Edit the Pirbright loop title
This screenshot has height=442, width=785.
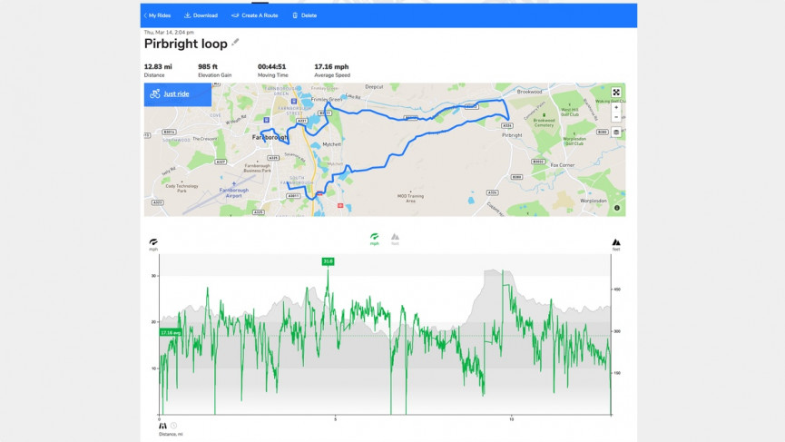[x=236, y=42]
